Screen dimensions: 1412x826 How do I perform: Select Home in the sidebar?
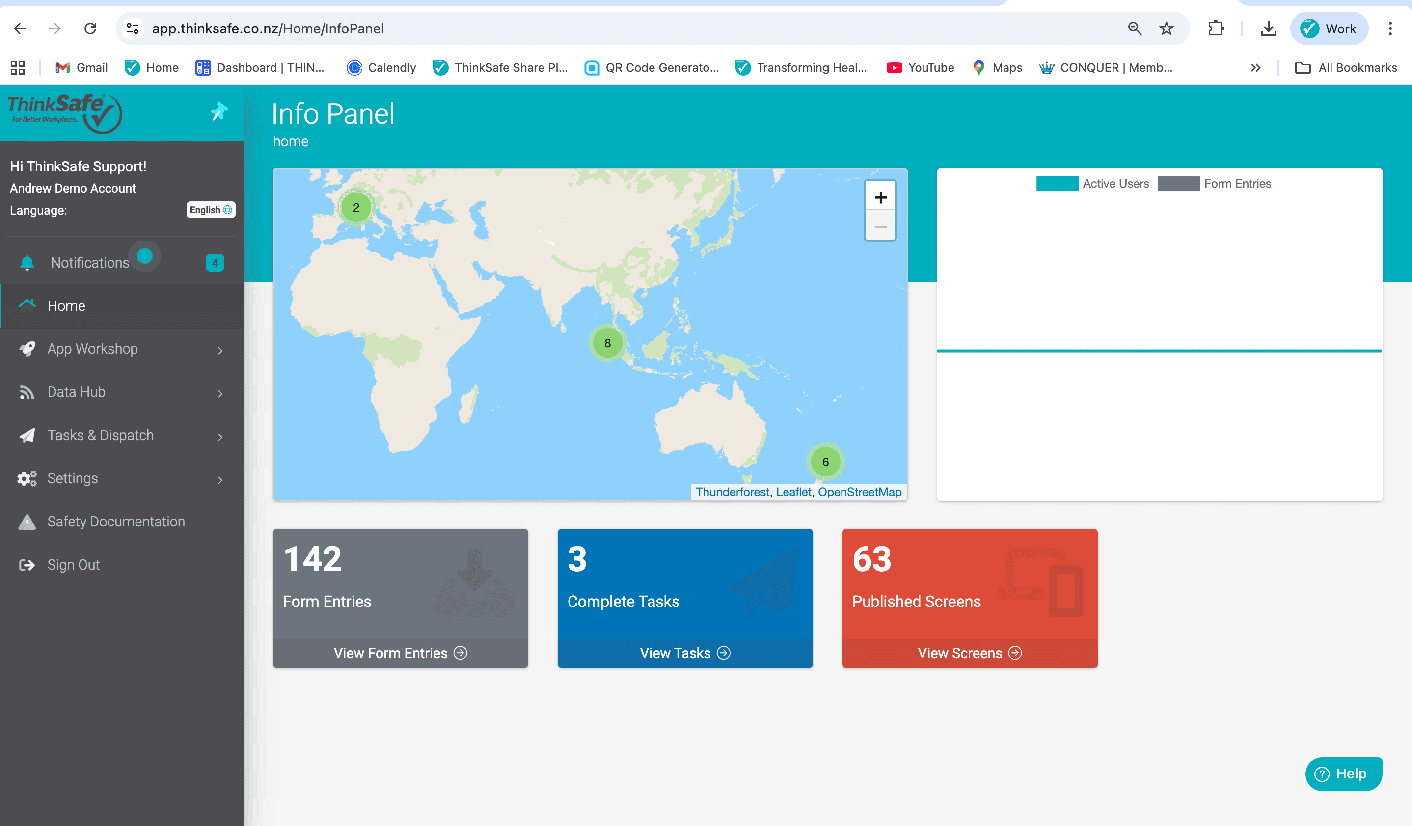pyautogui.click(x=66, y=305)
